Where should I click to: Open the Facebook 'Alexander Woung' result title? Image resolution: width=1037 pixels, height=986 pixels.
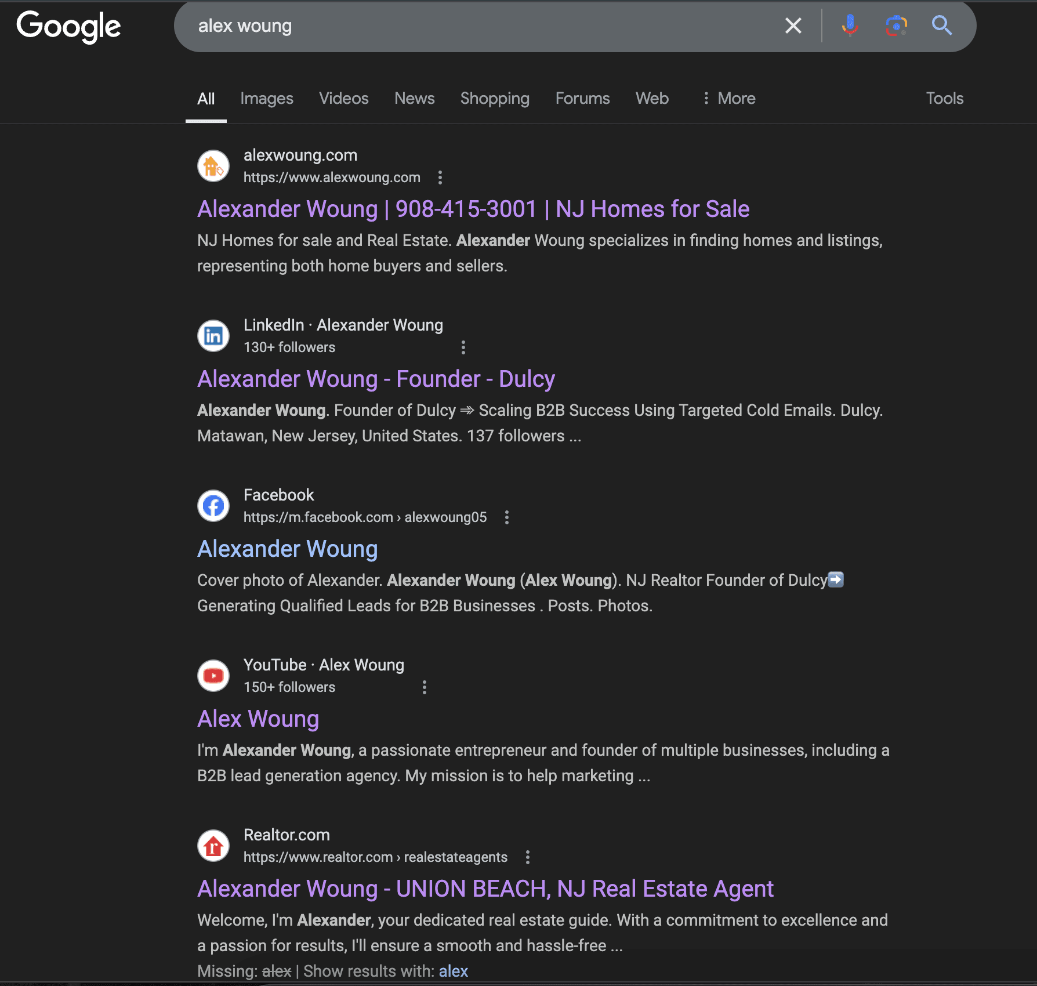[288, 549]
